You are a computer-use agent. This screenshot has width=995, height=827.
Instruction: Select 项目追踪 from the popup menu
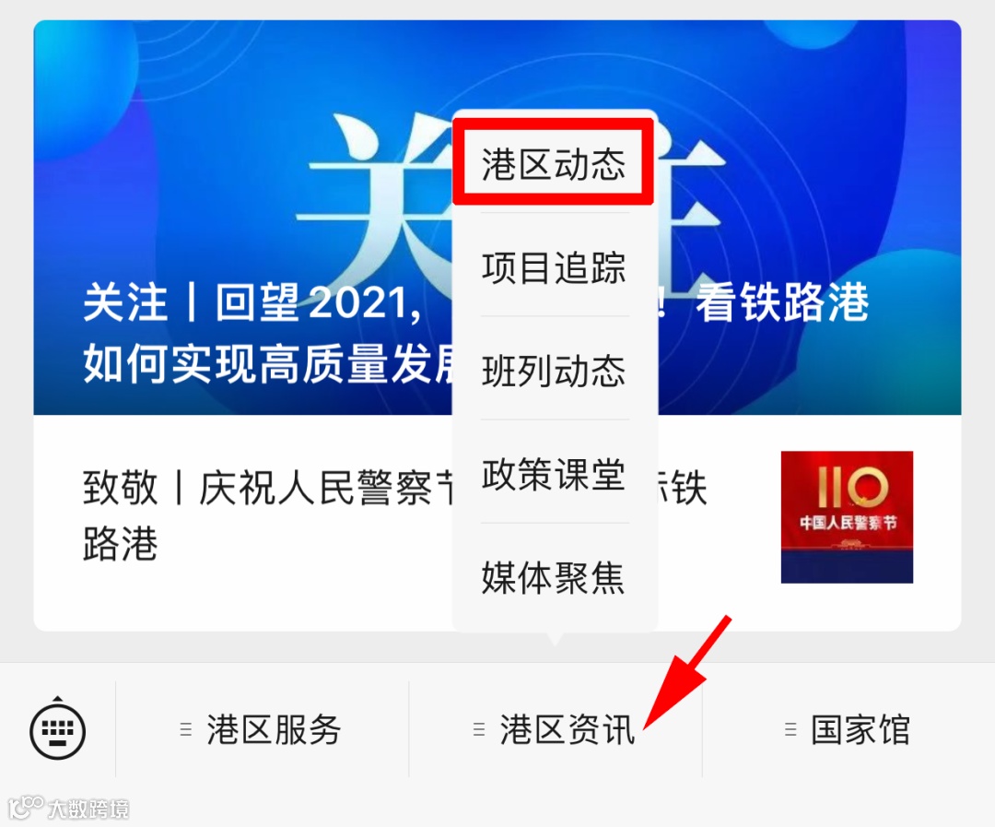(x=554, y=267)
